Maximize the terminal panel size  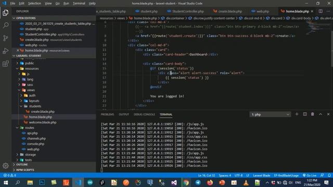click(x=321, y=114)
